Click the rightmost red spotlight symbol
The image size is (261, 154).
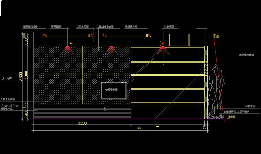coord(163,50)
